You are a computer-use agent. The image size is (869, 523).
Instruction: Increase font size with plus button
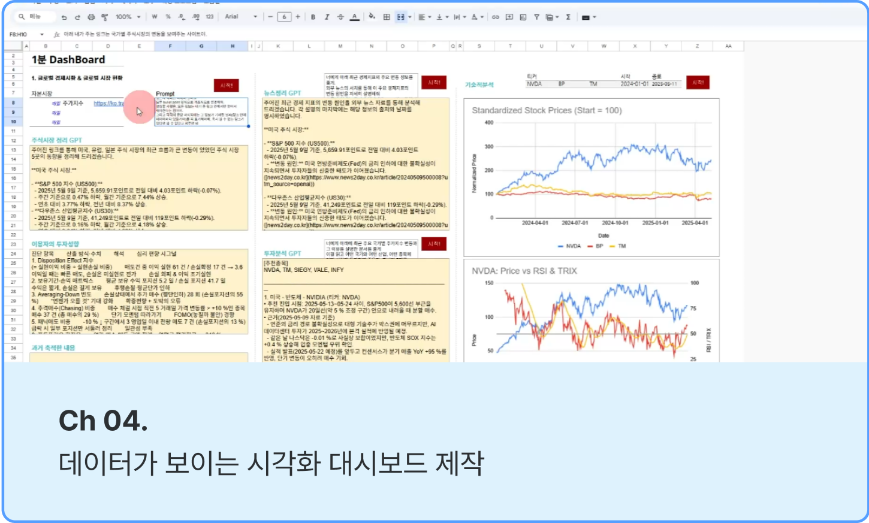[298, 17]
